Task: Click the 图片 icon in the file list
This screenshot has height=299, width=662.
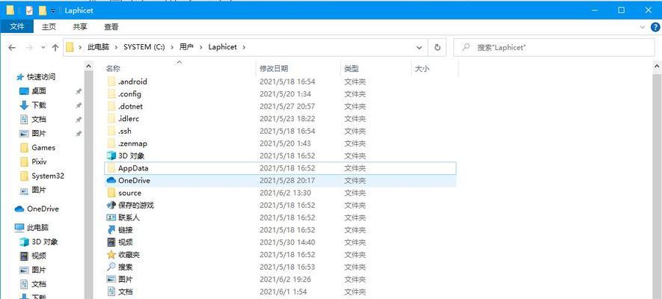Action: (x=111, y=279)
